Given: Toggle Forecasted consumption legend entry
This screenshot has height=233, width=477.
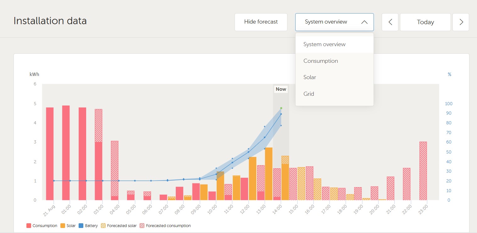Looking at the screenshot, I should (165, 225).
